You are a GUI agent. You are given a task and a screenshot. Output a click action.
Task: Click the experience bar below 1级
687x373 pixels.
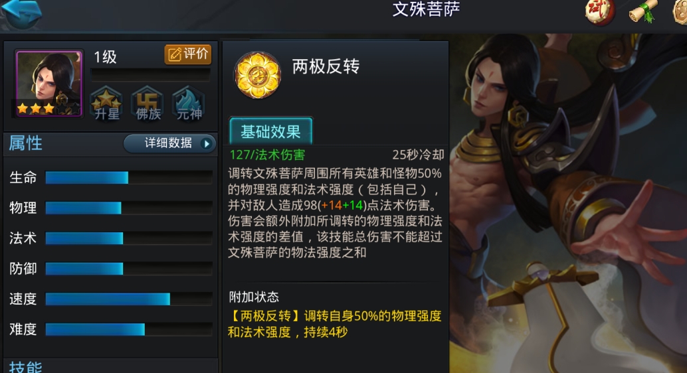pyautogui.click(x=150, y=75)
